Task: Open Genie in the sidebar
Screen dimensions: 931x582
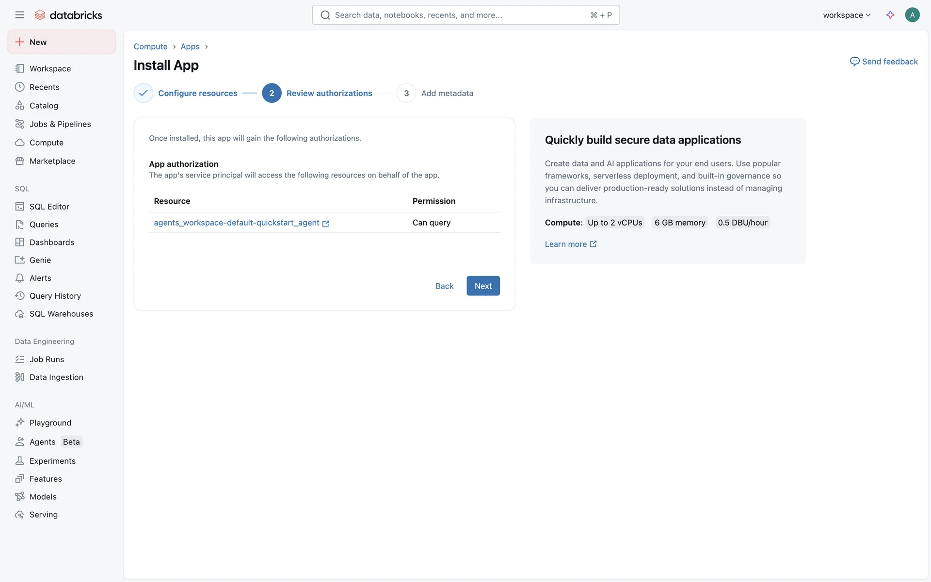Action: pyautogui.click(x=40, y=260)
